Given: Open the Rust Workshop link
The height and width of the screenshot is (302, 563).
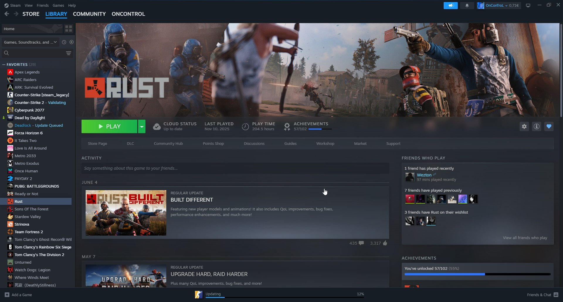Looking at the screenshot, I should click(x=325, y=143).
